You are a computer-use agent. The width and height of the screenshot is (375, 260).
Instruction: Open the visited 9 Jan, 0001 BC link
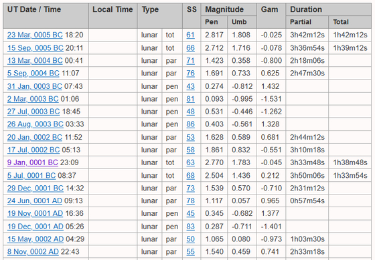tap(33, 162)
